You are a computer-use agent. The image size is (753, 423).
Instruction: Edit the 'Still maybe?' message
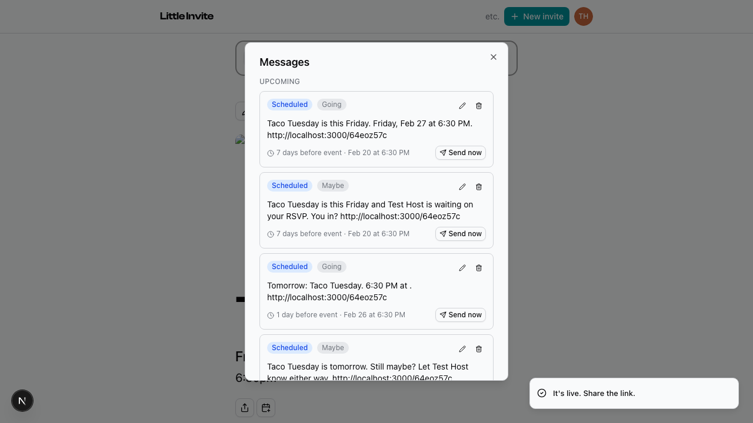[x=462, y=349]
